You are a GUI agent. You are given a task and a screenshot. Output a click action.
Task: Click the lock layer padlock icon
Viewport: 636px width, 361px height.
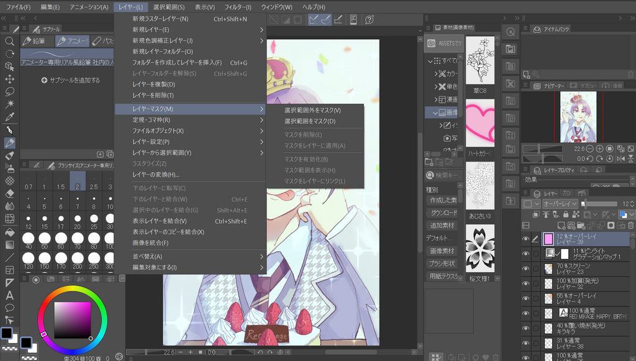565,214
